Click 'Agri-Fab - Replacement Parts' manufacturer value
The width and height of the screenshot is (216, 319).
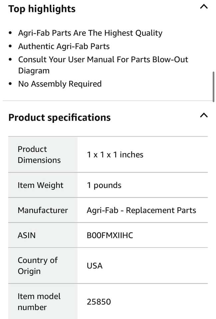pos(141,210)
